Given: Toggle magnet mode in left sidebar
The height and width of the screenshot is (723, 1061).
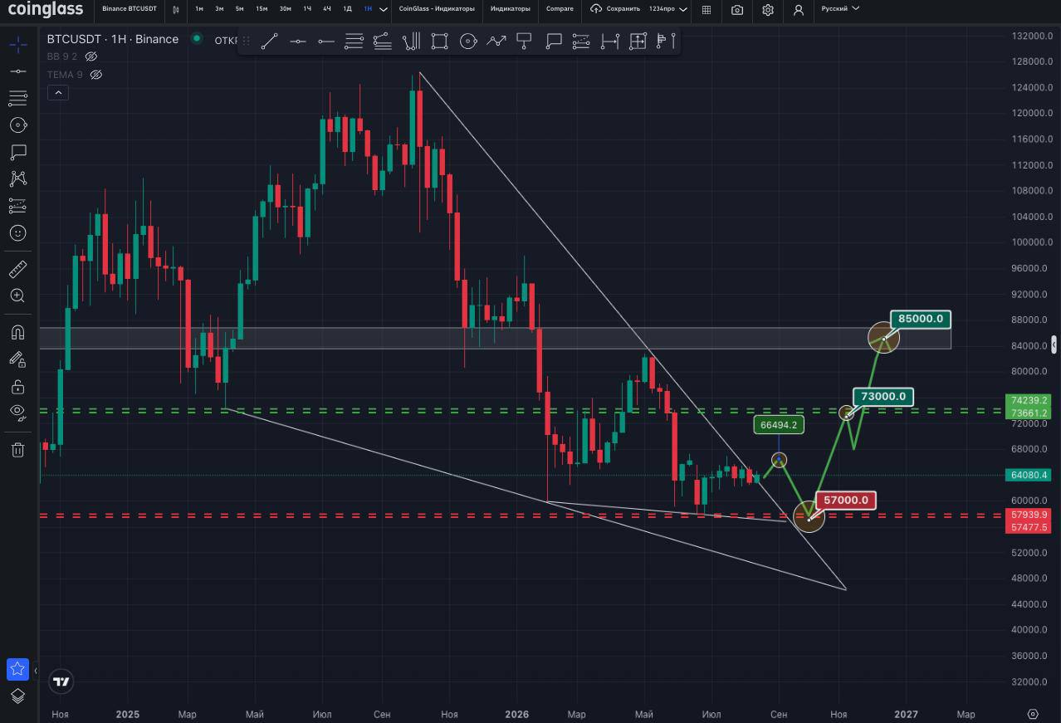Looking at the screenshot, I should pyautogui.click(x=17, y=333).
